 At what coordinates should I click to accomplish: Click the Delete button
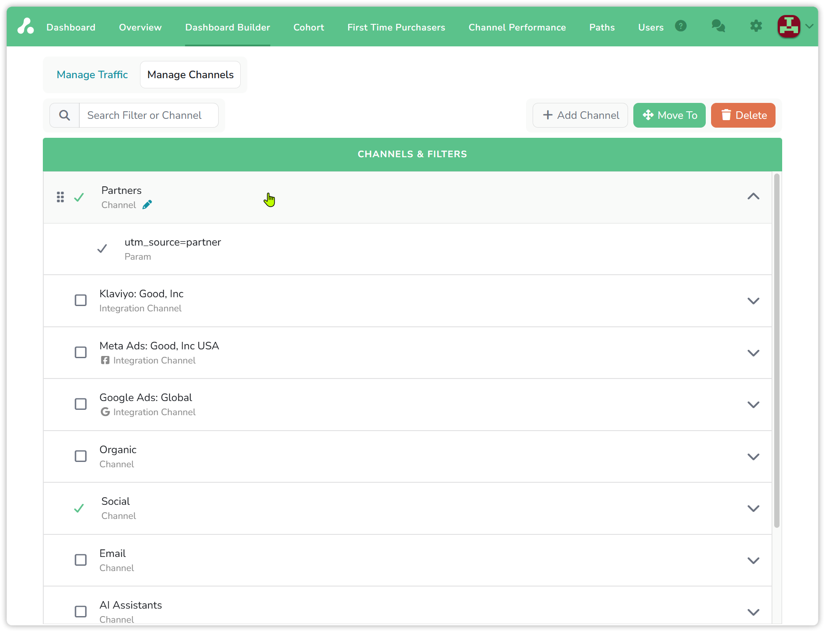pos(743,115)
